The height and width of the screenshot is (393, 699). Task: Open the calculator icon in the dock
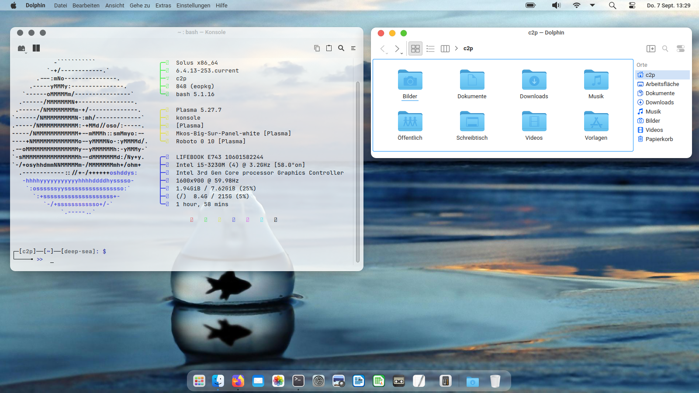[x=445, y=381]
